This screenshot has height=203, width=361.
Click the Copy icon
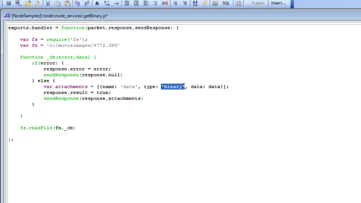coord(58,3)
